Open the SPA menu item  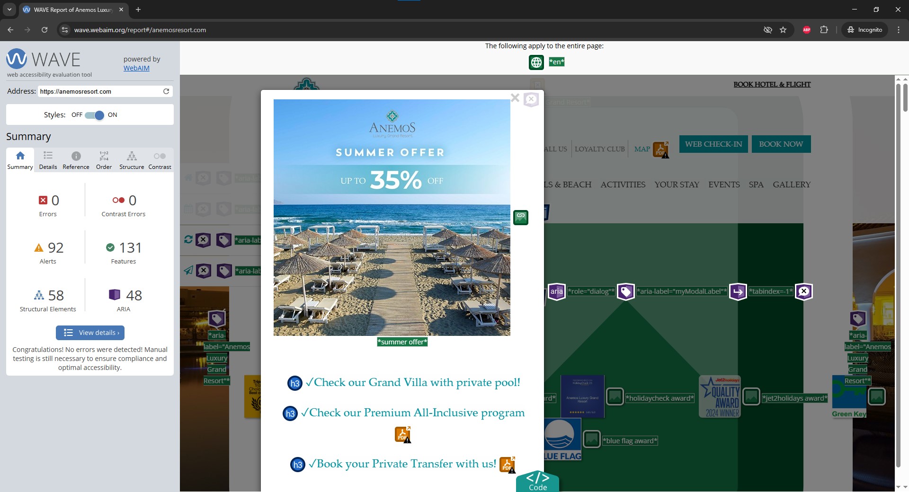click(x=756, y=184)
